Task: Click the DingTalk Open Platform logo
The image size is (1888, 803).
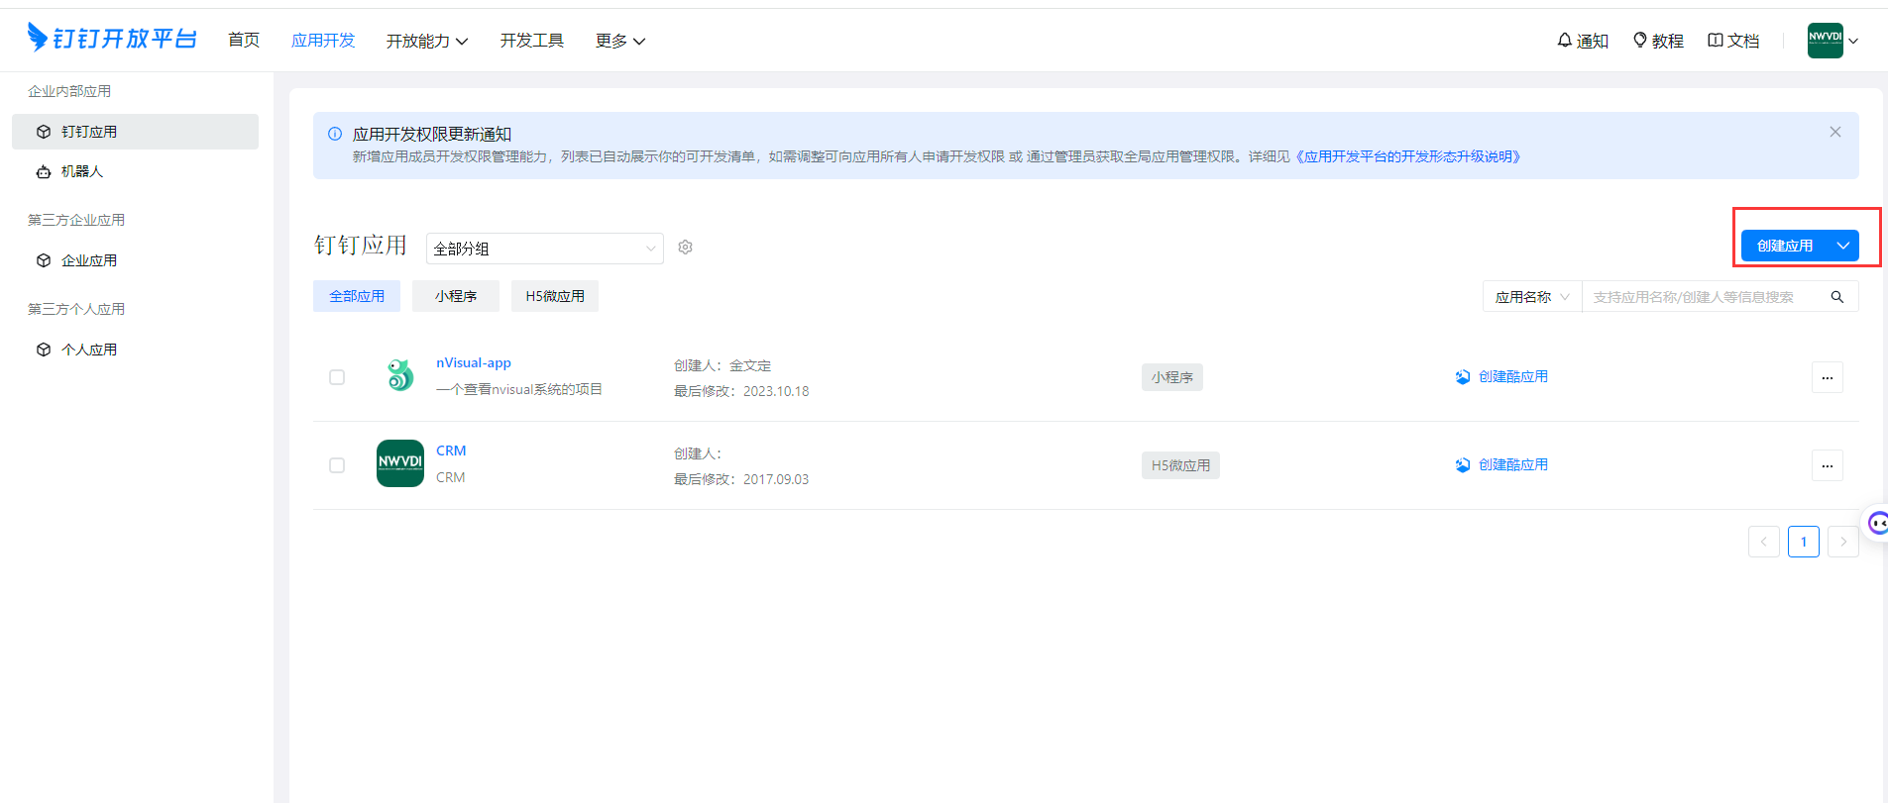Action: (112, 38)
